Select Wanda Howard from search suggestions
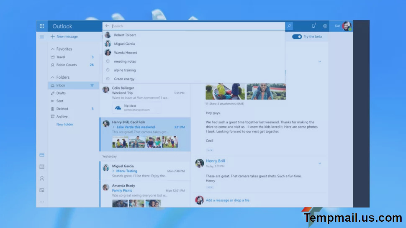Screen dimensions: 406x228 click(x=126, y=53)
